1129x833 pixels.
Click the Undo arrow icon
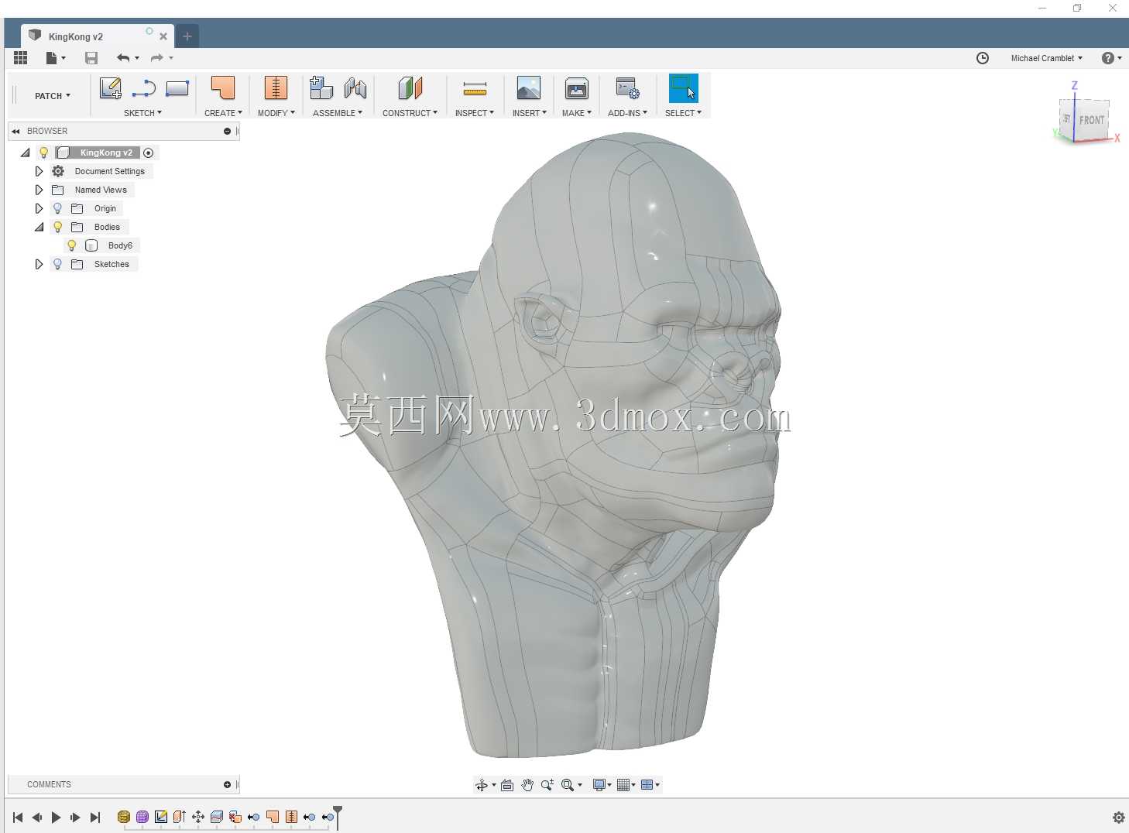(123, 57)
